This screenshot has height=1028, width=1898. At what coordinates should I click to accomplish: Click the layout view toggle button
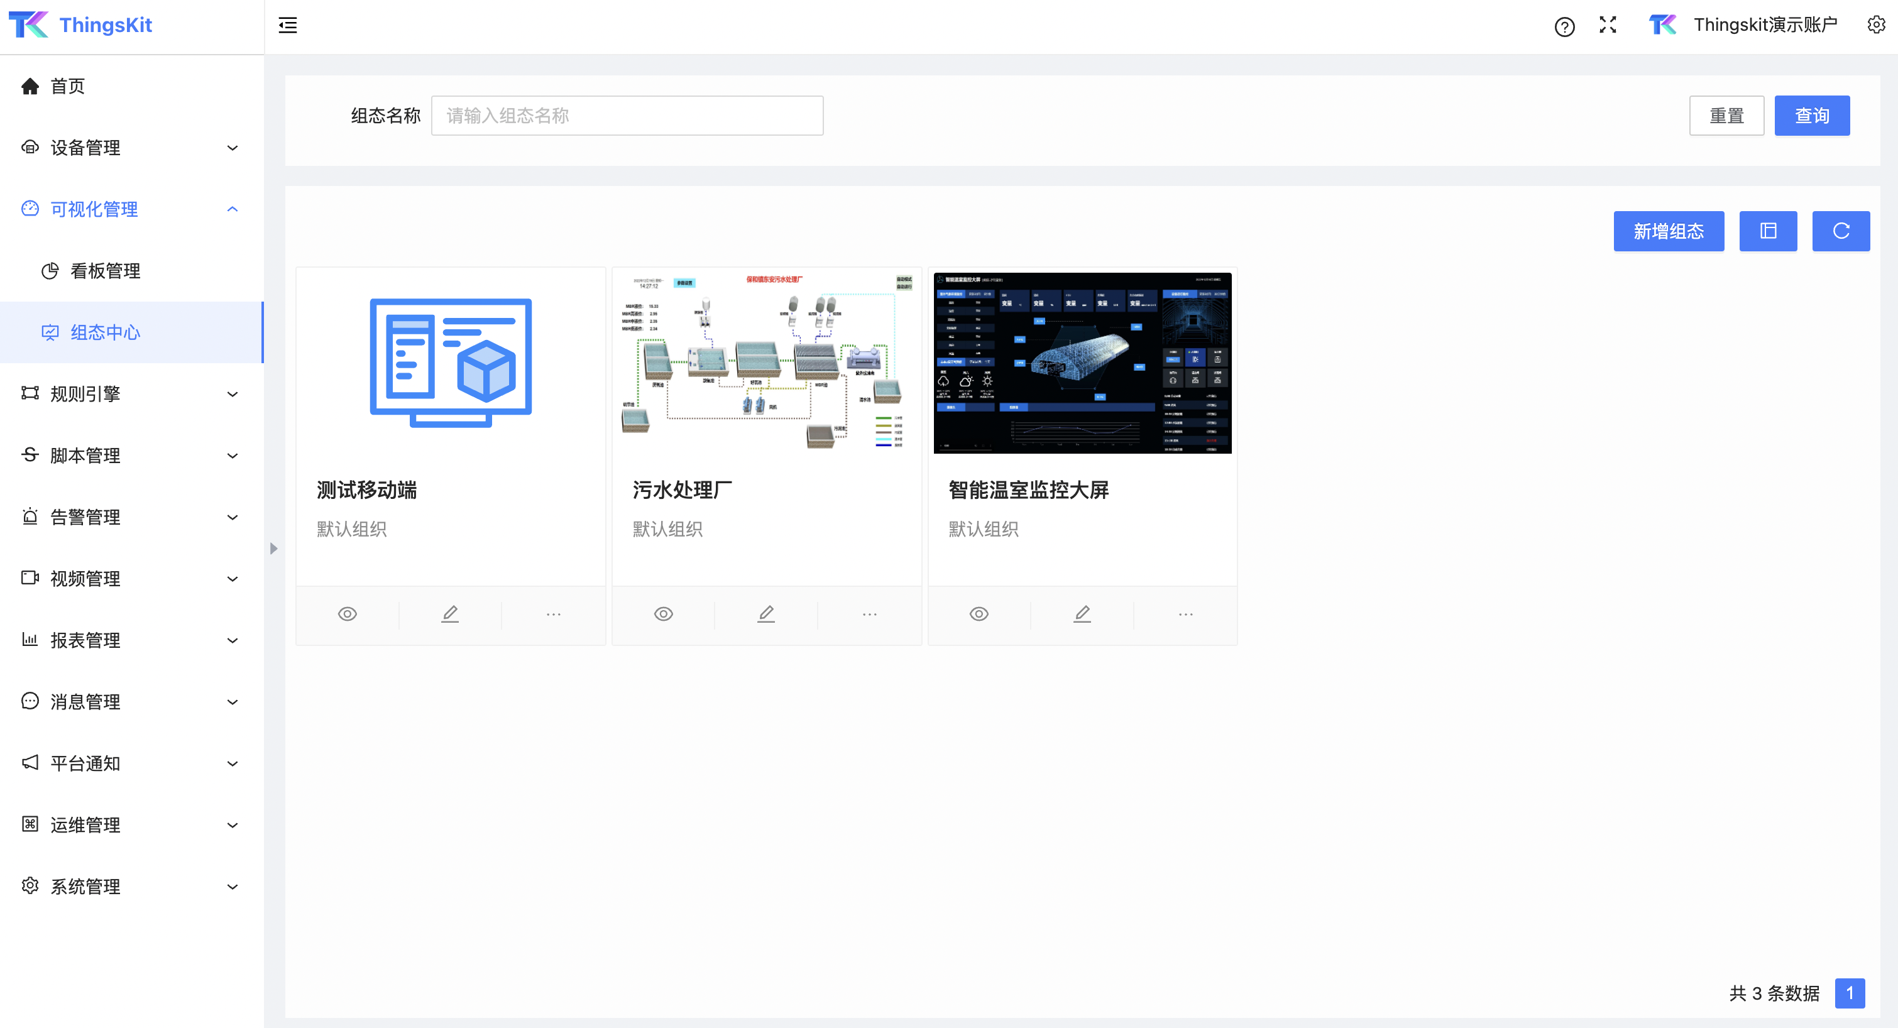(x=1767, y=231)
